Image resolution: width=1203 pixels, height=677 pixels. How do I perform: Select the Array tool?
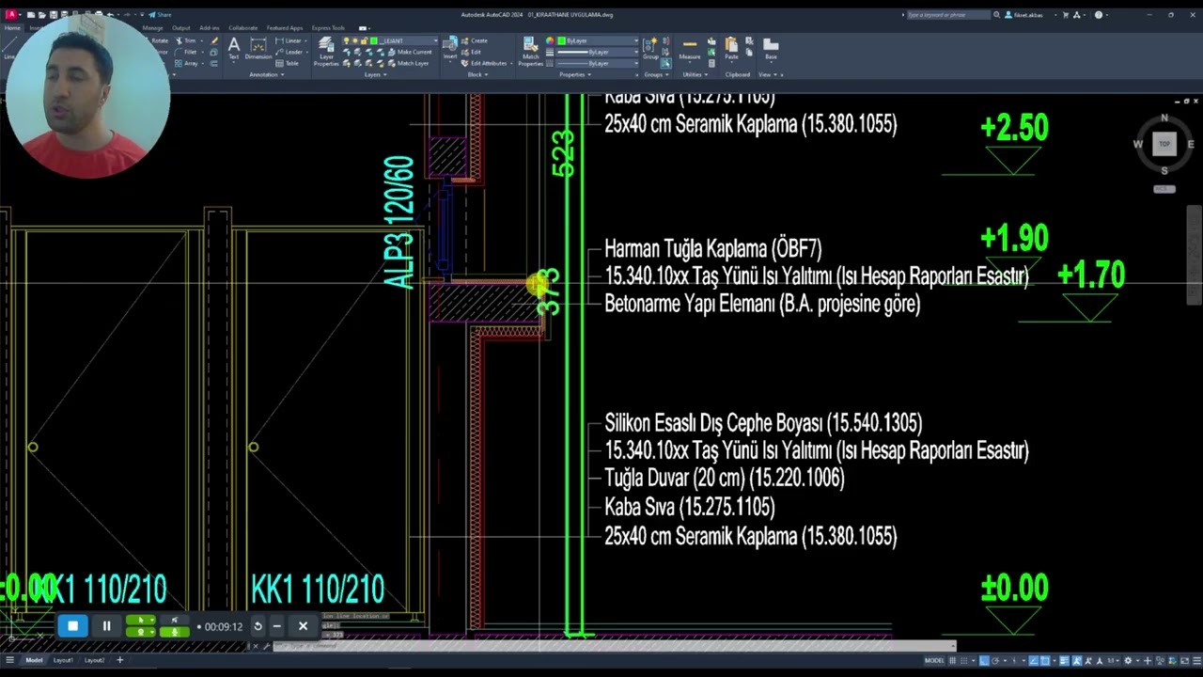point(187,64)
